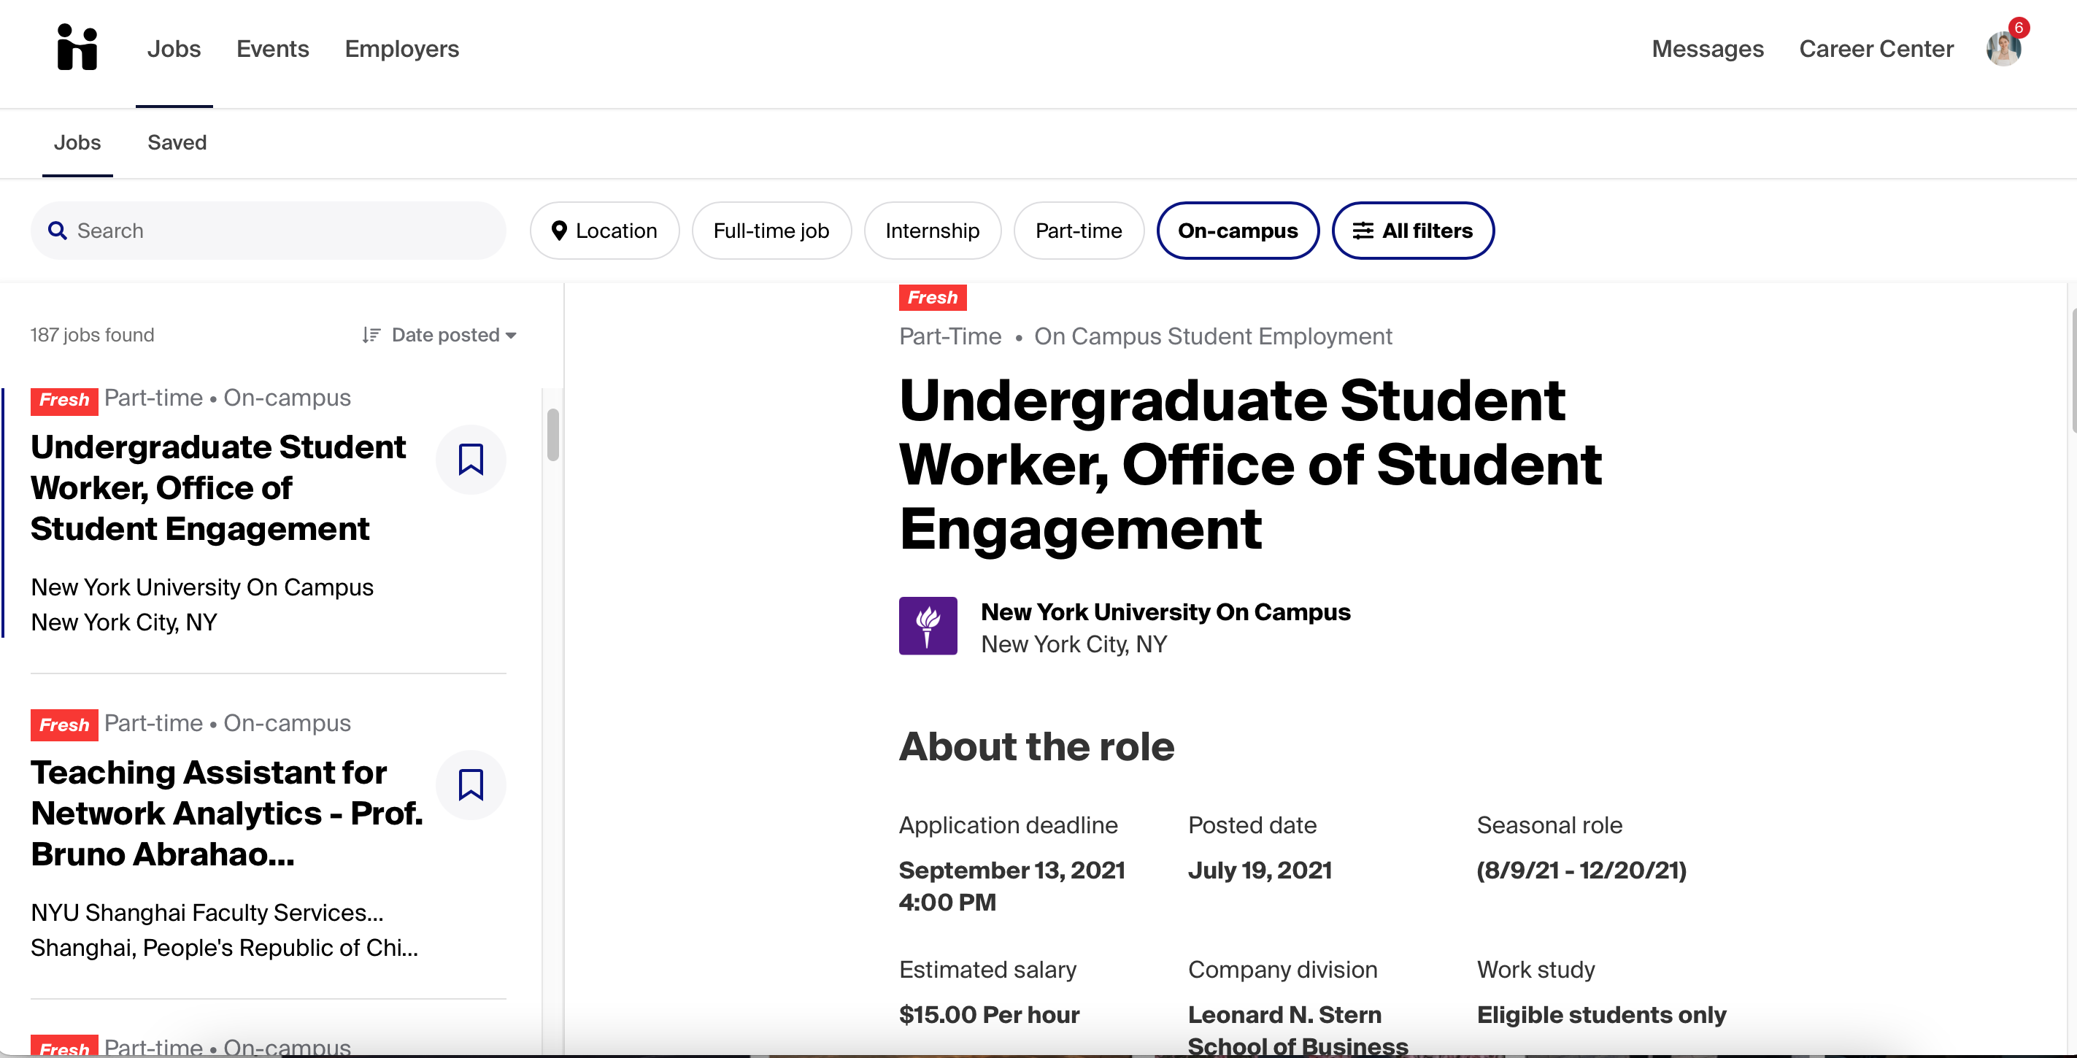Click the job list scrollbar thumb
Screen dimensions: 2077x1058
click(x=553, y=435)
